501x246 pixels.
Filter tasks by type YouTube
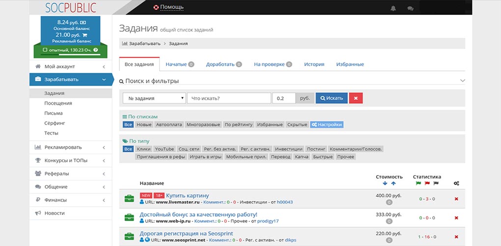pyautogui.click(x=165, y=149)
